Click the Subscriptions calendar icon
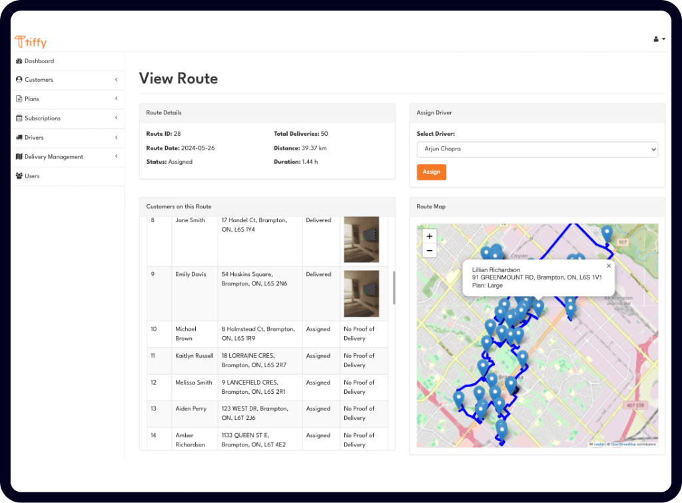Viewport: 682px width, 503px height. pos(19,118)
